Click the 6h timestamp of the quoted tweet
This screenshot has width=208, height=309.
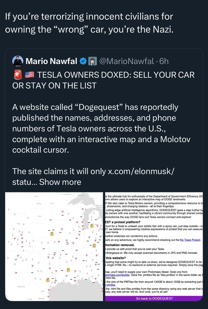[x=164, y=62]
